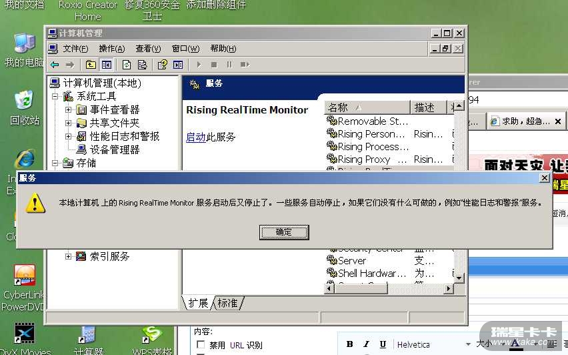568x355 pixels.
Task: Open the 窗口(W) menu
Action: tap(185, 49)
